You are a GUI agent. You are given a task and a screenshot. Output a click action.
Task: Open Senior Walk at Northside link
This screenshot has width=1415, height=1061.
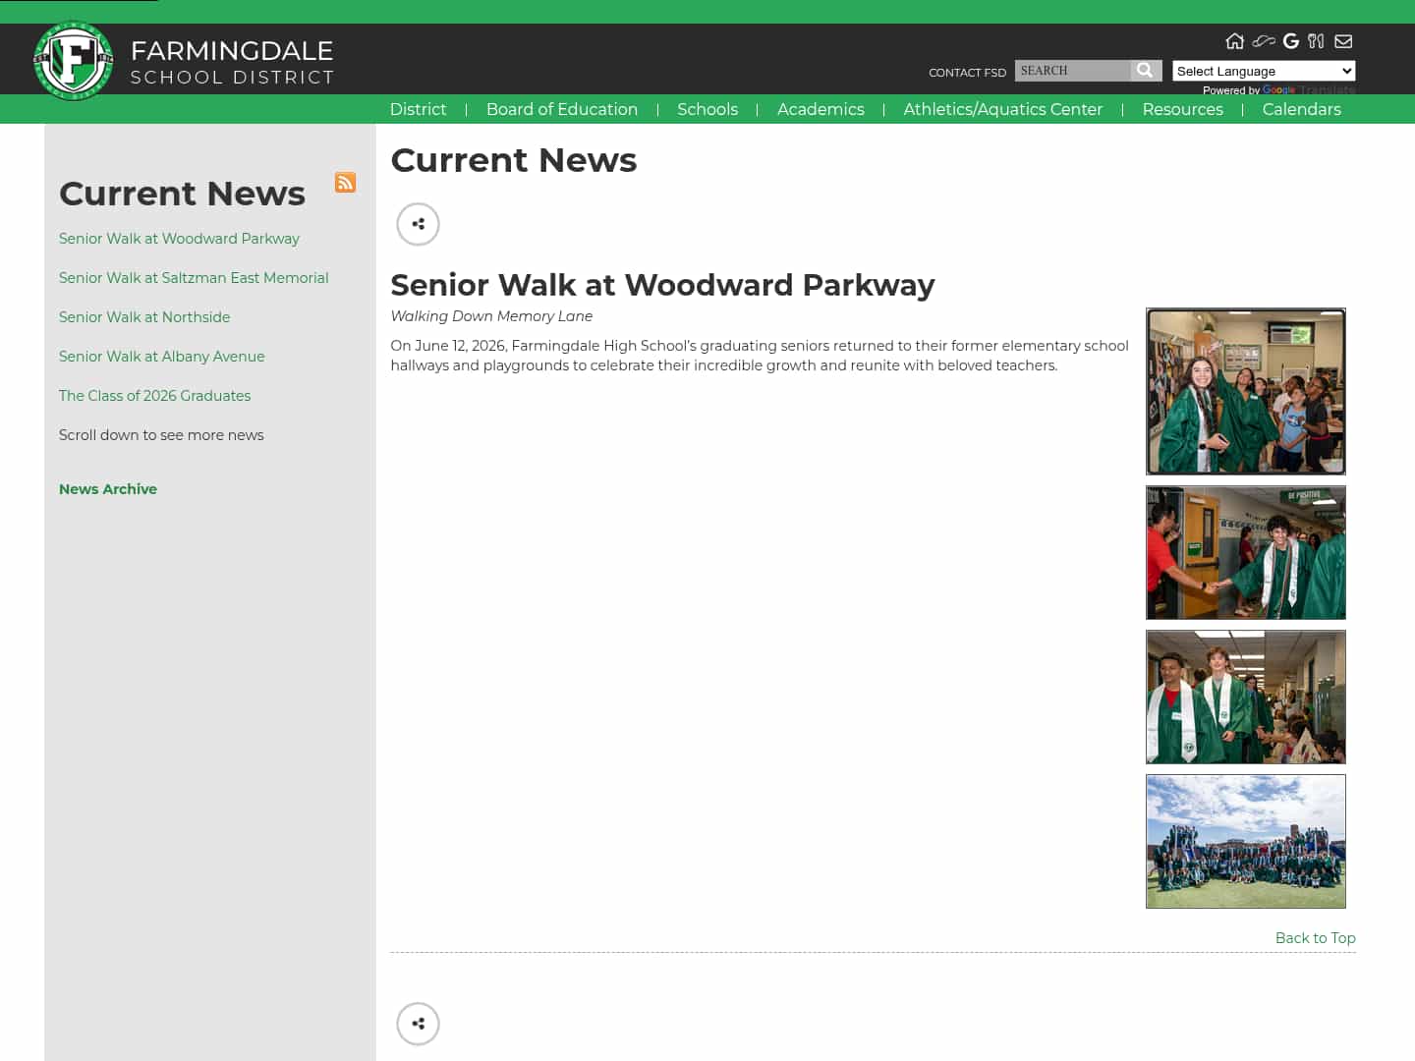point(144,317)
